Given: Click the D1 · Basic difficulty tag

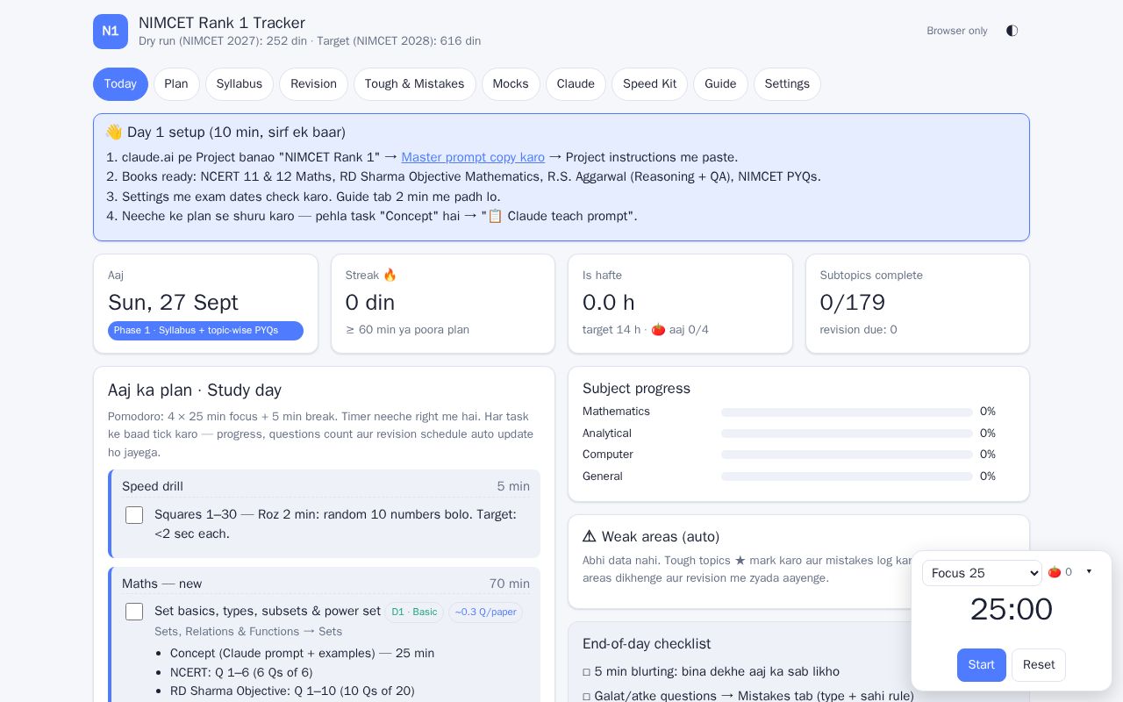Looking at the screenshot, I should coord(414,612).
